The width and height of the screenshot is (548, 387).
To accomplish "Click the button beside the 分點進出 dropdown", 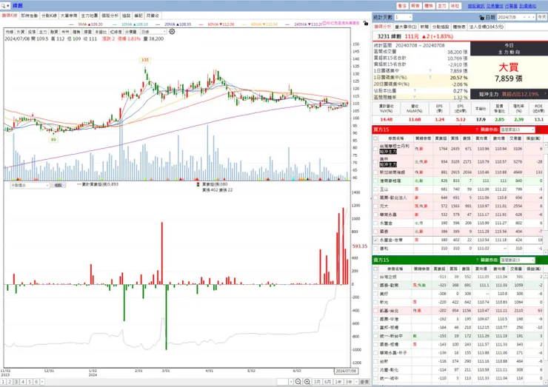I will pyautogui.click(x=58, y=185).
